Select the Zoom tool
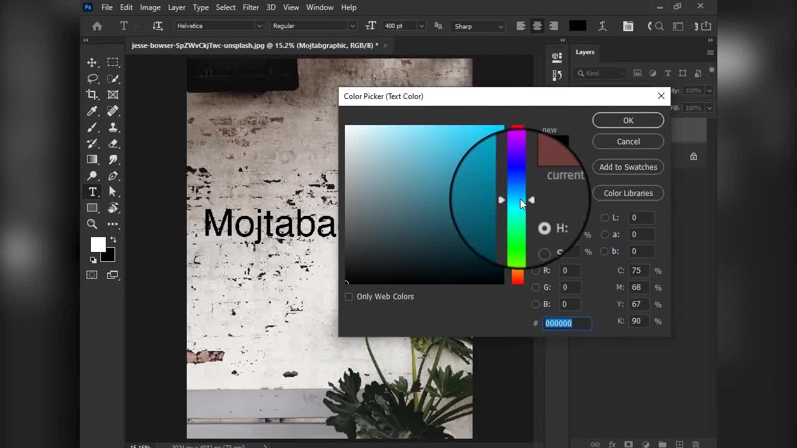 (92, 224)
